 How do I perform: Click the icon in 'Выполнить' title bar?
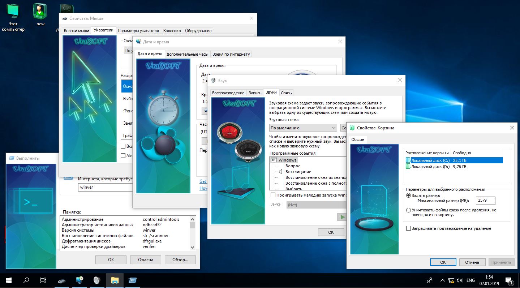pyautogui.click(x=12, y=158)
